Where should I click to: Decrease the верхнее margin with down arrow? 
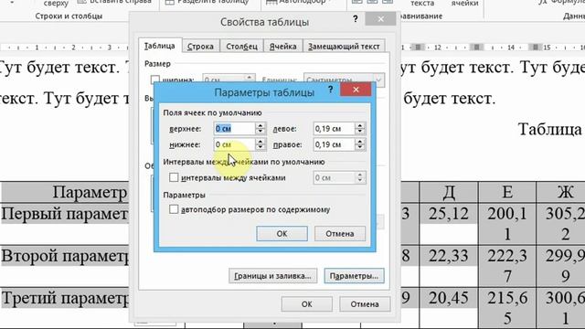(261, 132)
